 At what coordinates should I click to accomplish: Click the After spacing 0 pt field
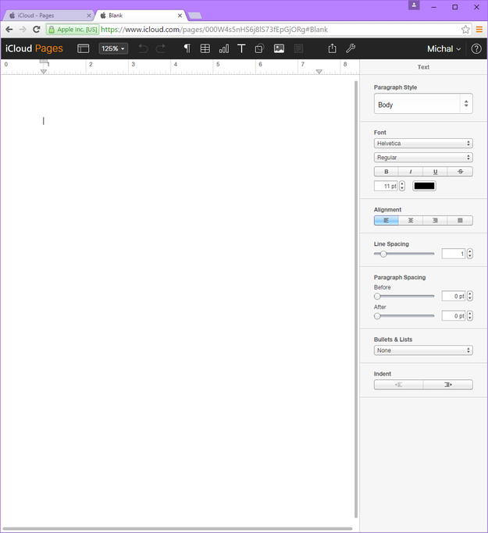[x=454, y=316]
